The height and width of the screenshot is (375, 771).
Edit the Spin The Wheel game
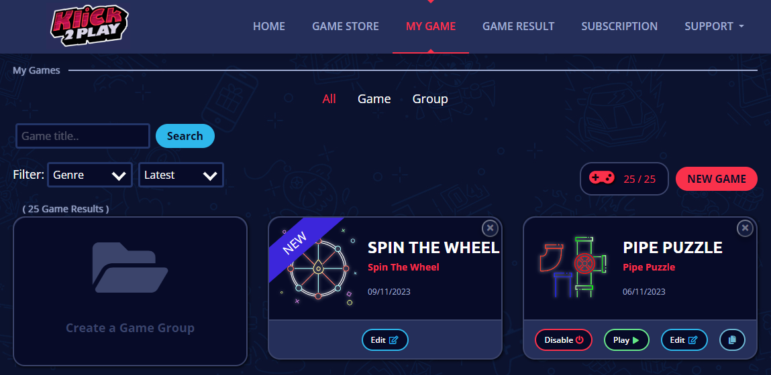pos(385,340)
